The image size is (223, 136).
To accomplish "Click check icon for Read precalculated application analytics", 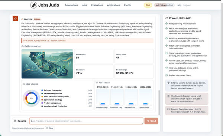I will pyautogui.click(x=167, y=38).
